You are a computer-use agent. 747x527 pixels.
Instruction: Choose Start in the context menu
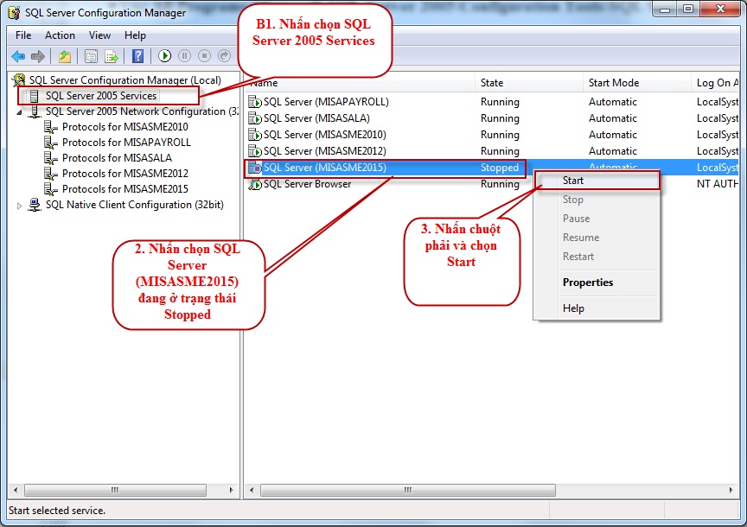pos(597,181)
